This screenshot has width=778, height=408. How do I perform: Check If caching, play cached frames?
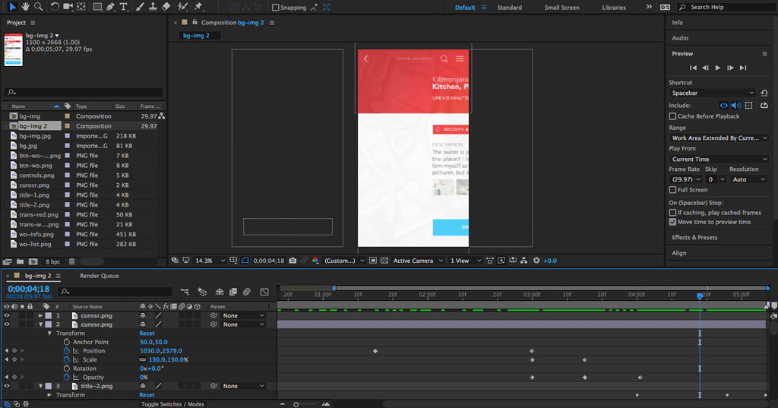click(x=672, y=213)
